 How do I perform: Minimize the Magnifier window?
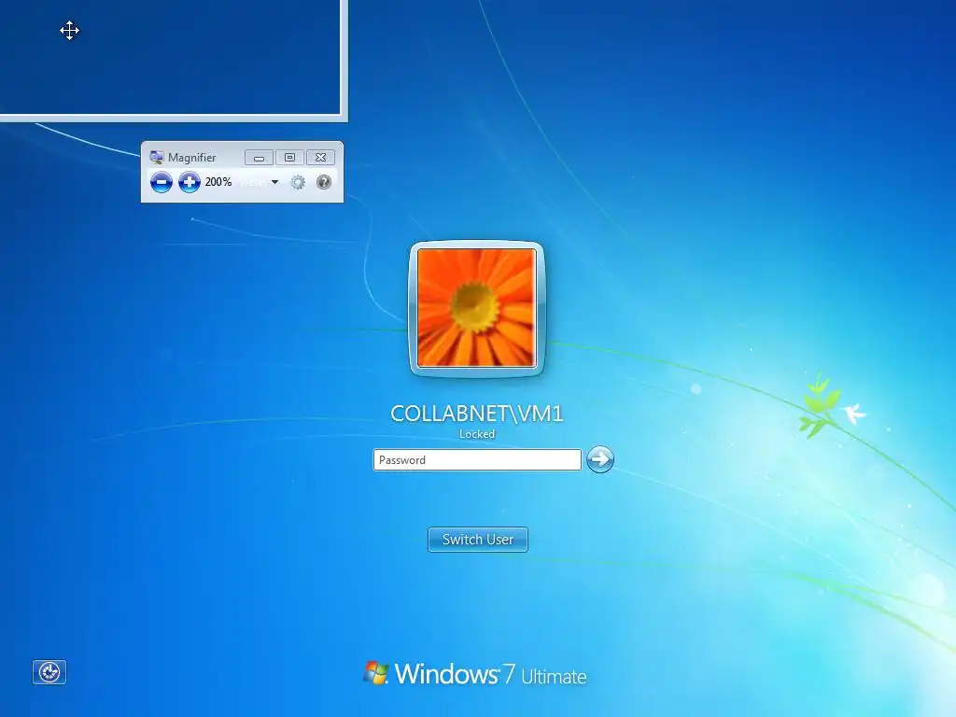[260, 158]
